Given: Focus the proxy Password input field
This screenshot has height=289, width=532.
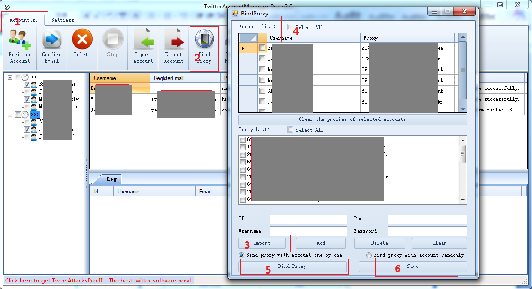Looking at the screenshot, I should pos(427,231).
